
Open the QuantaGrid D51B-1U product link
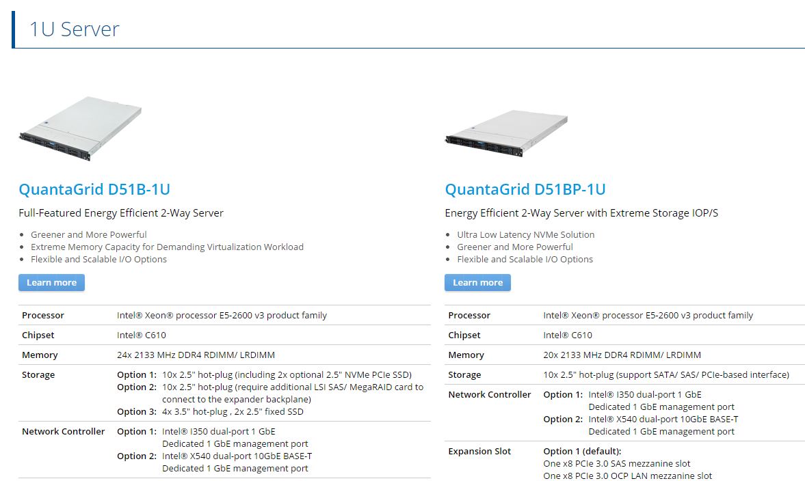click(94, 189)
